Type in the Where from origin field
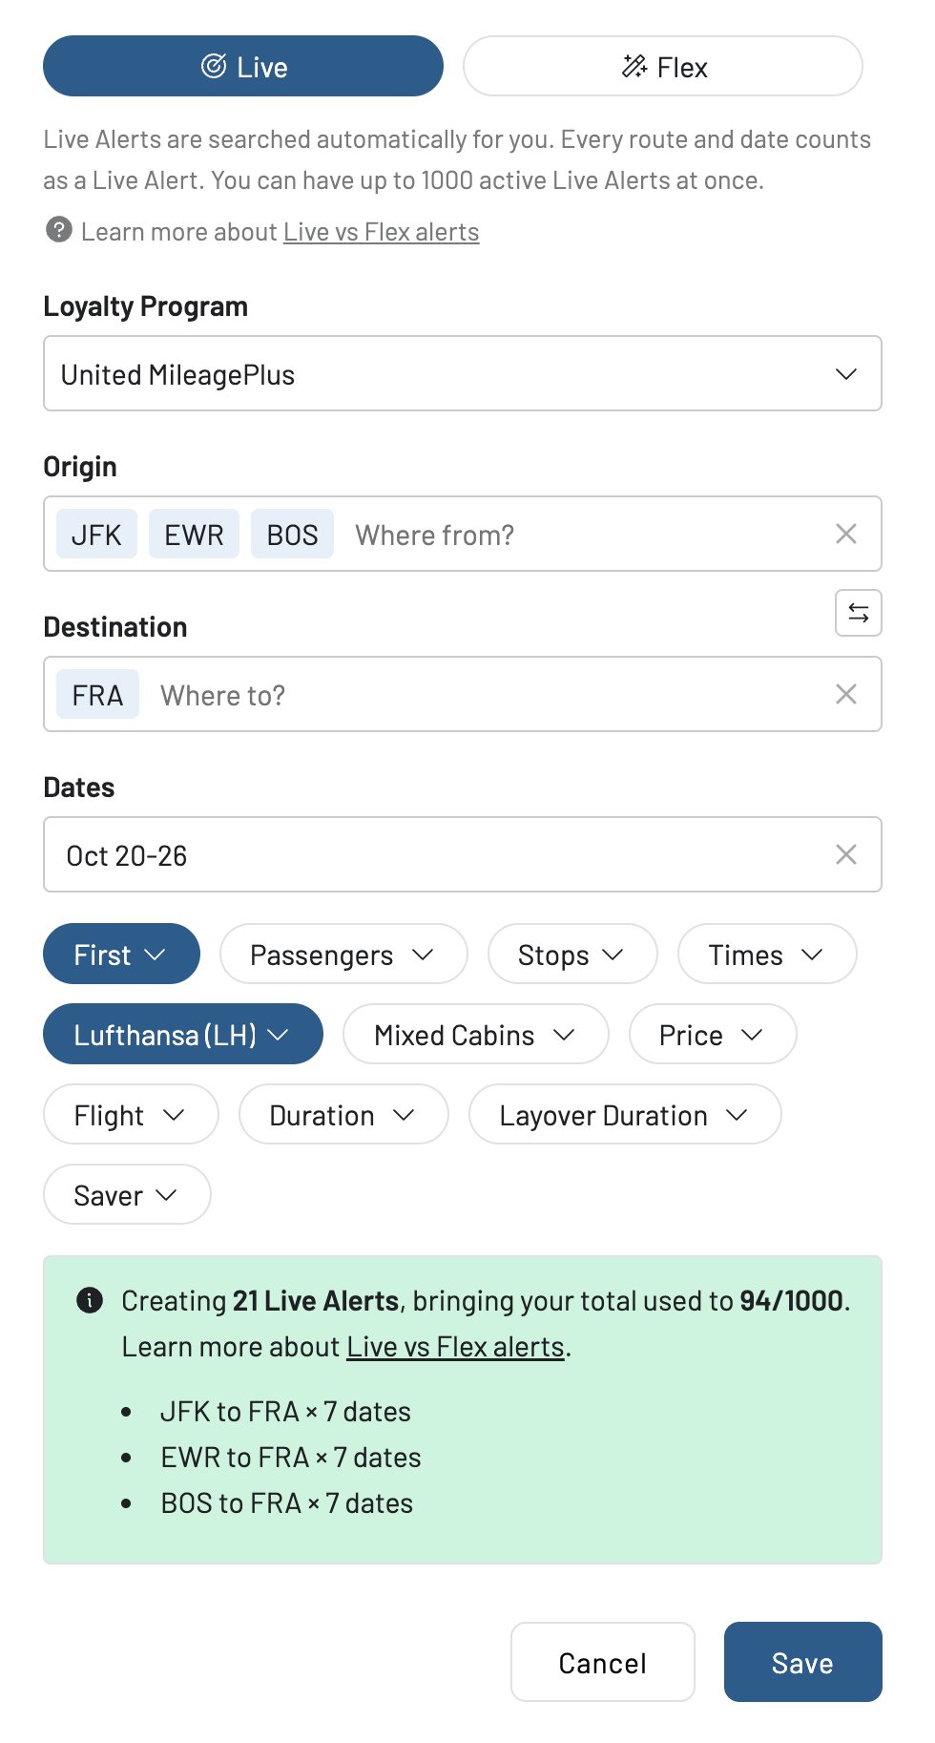The height and width of the screenshot is (1743, 935). point(572,535)
